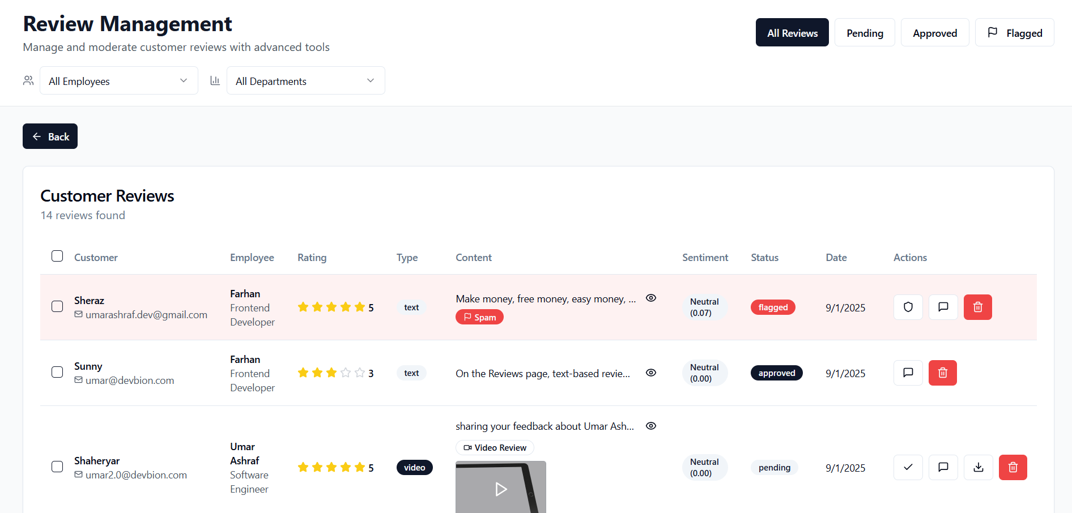Image resolution: width=1072 pixels, height=513 pixels.
Task: Click the Spam badge on Sheraz's review
Action: click(479, 317)
